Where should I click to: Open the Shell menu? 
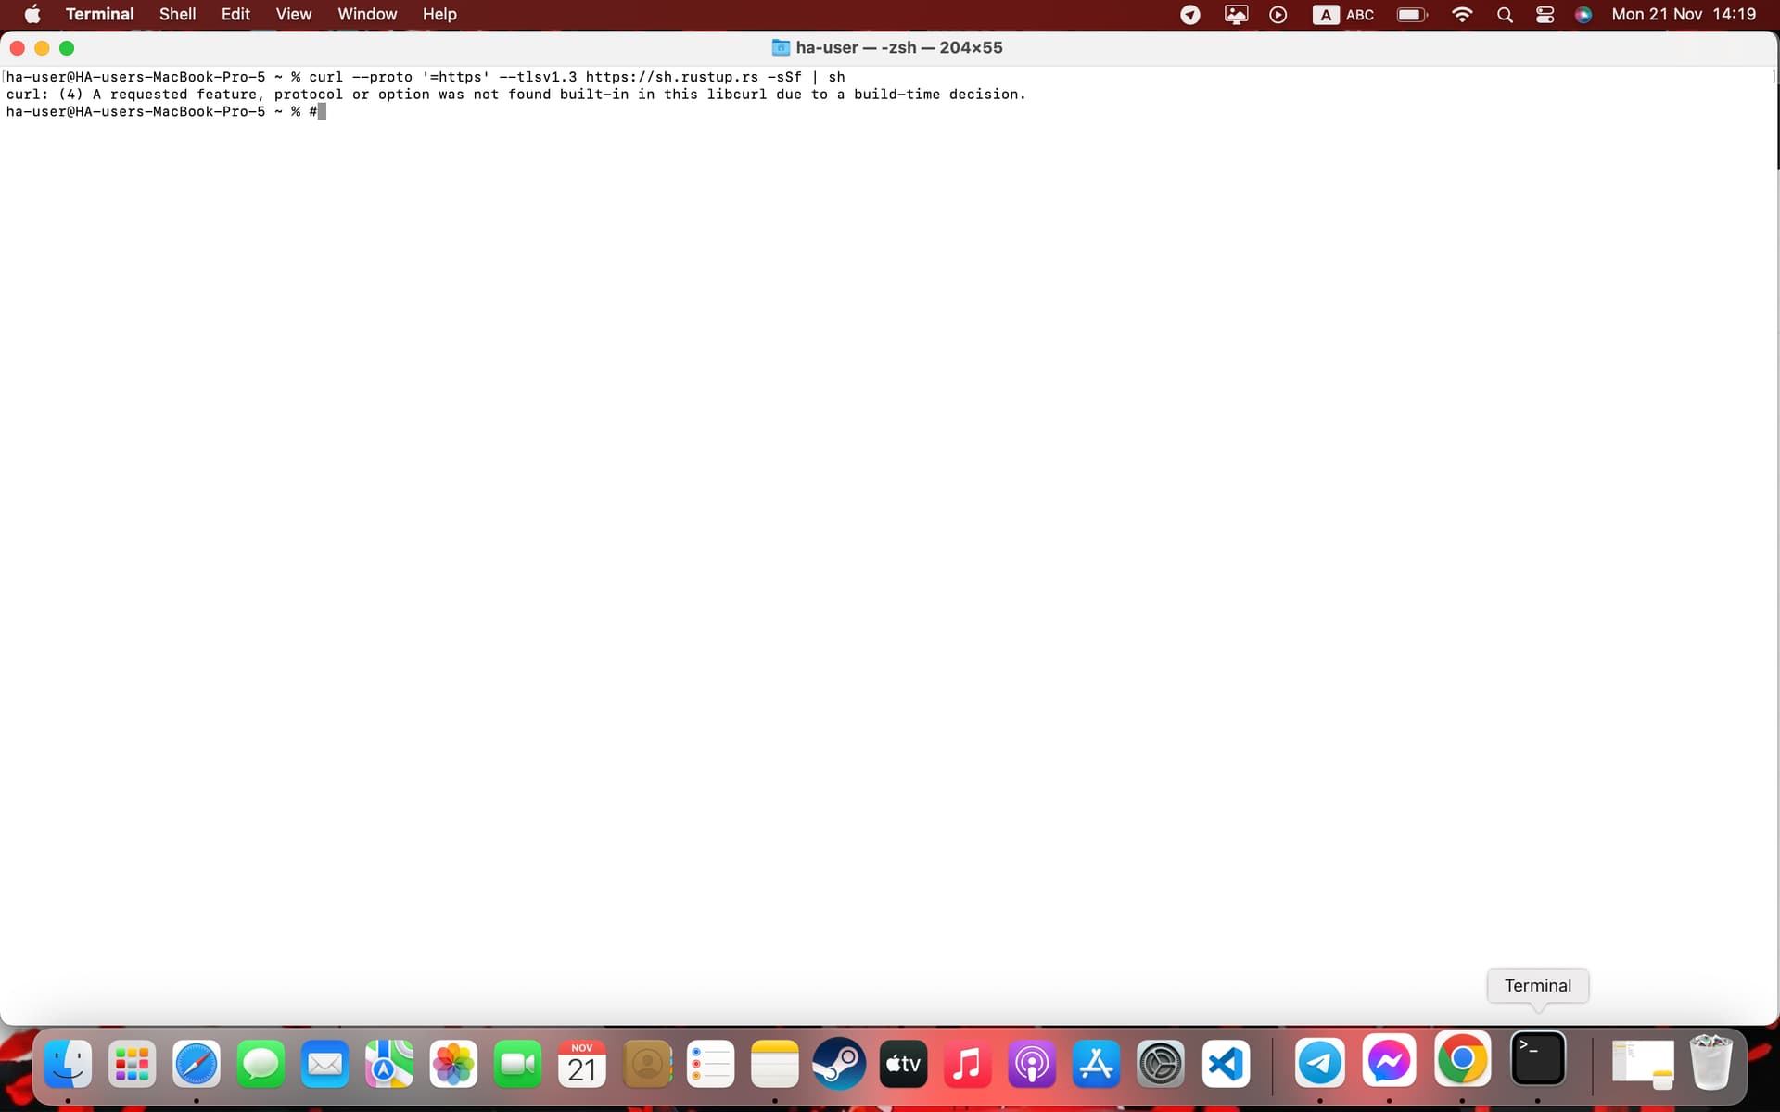[x=177, y=14]
